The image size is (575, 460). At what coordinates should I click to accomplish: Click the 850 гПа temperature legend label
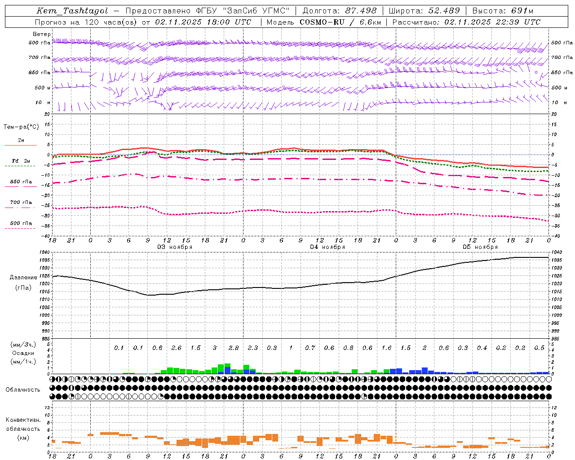point(21,182)
